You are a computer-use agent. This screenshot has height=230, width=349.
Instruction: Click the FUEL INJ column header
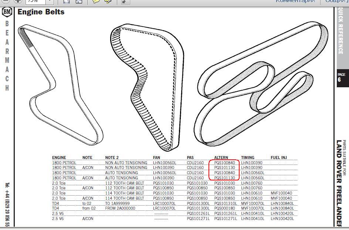pos(279,158)
